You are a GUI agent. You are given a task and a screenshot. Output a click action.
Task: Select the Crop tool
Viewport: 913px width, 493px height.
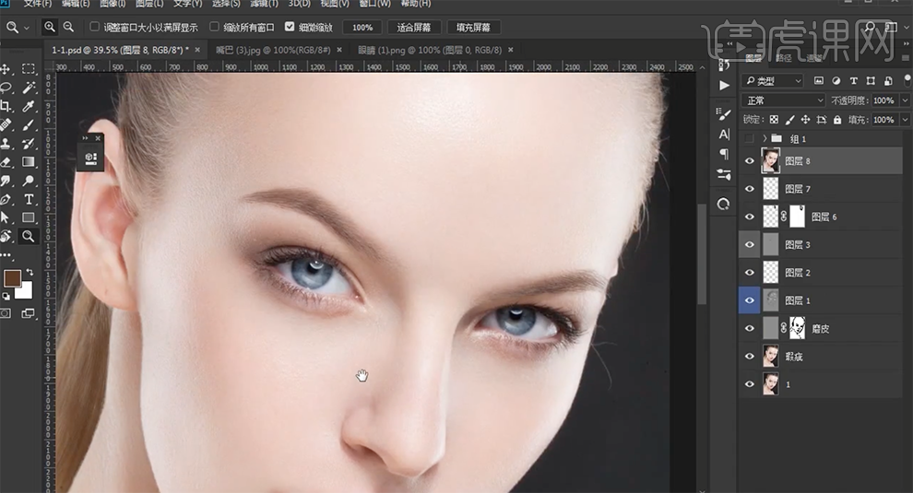6,107
